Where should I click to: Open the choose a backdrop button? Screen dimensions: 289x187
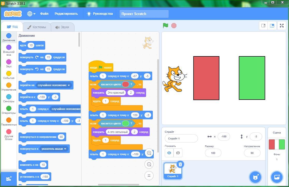pyautogui.click(x=277, y=177)
